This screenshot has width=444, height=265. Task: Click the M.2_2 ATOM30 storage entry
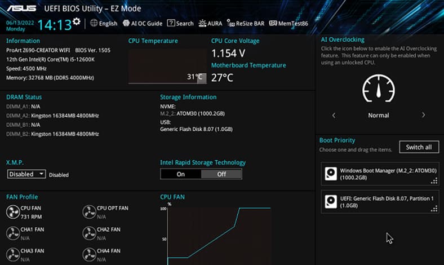pos(192,114)
